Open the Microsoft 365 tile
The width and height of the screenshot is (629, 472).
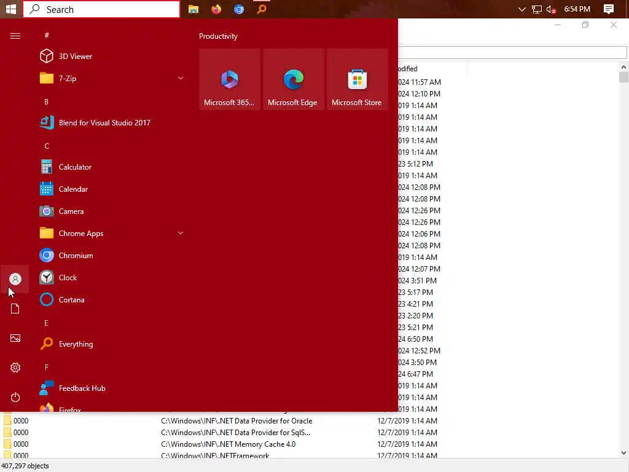tap(230, 79)
